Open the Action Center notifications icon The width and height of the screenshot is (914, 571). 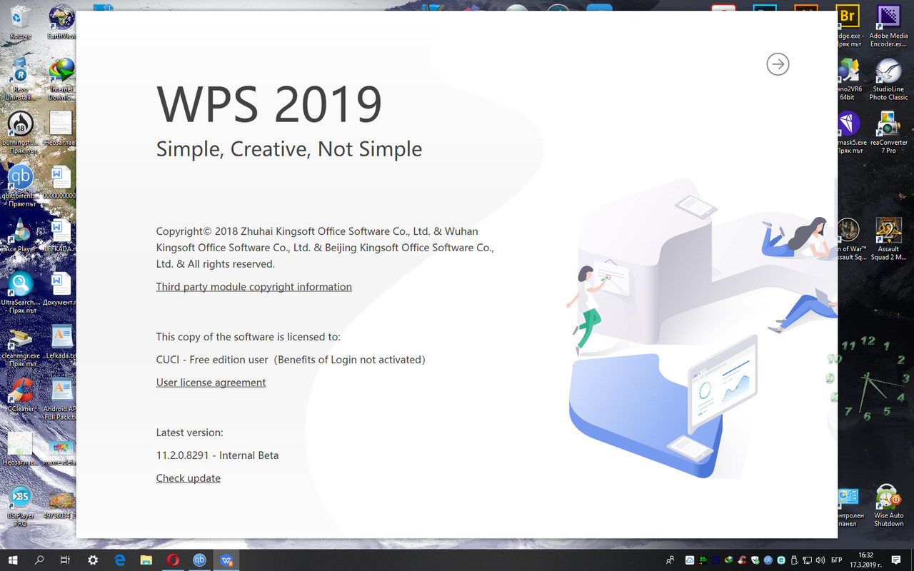pyautogui.click(x=896, y=560)
